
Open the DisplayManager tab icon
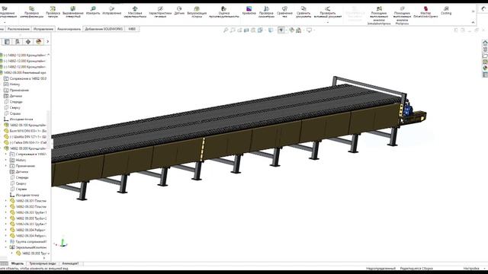pyautogui.click(x=39, y=42)
